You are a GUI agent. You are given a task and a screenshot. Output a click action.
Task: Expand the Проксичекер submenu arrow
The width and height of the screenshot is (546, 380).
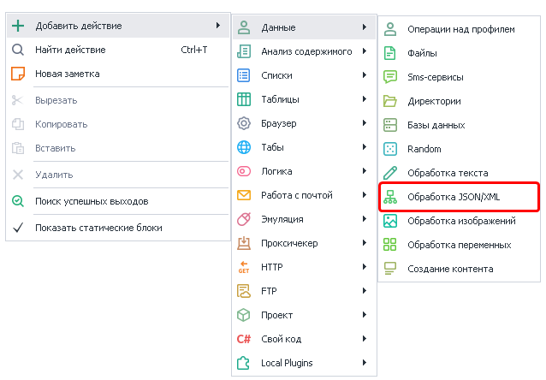coord(365,243)
